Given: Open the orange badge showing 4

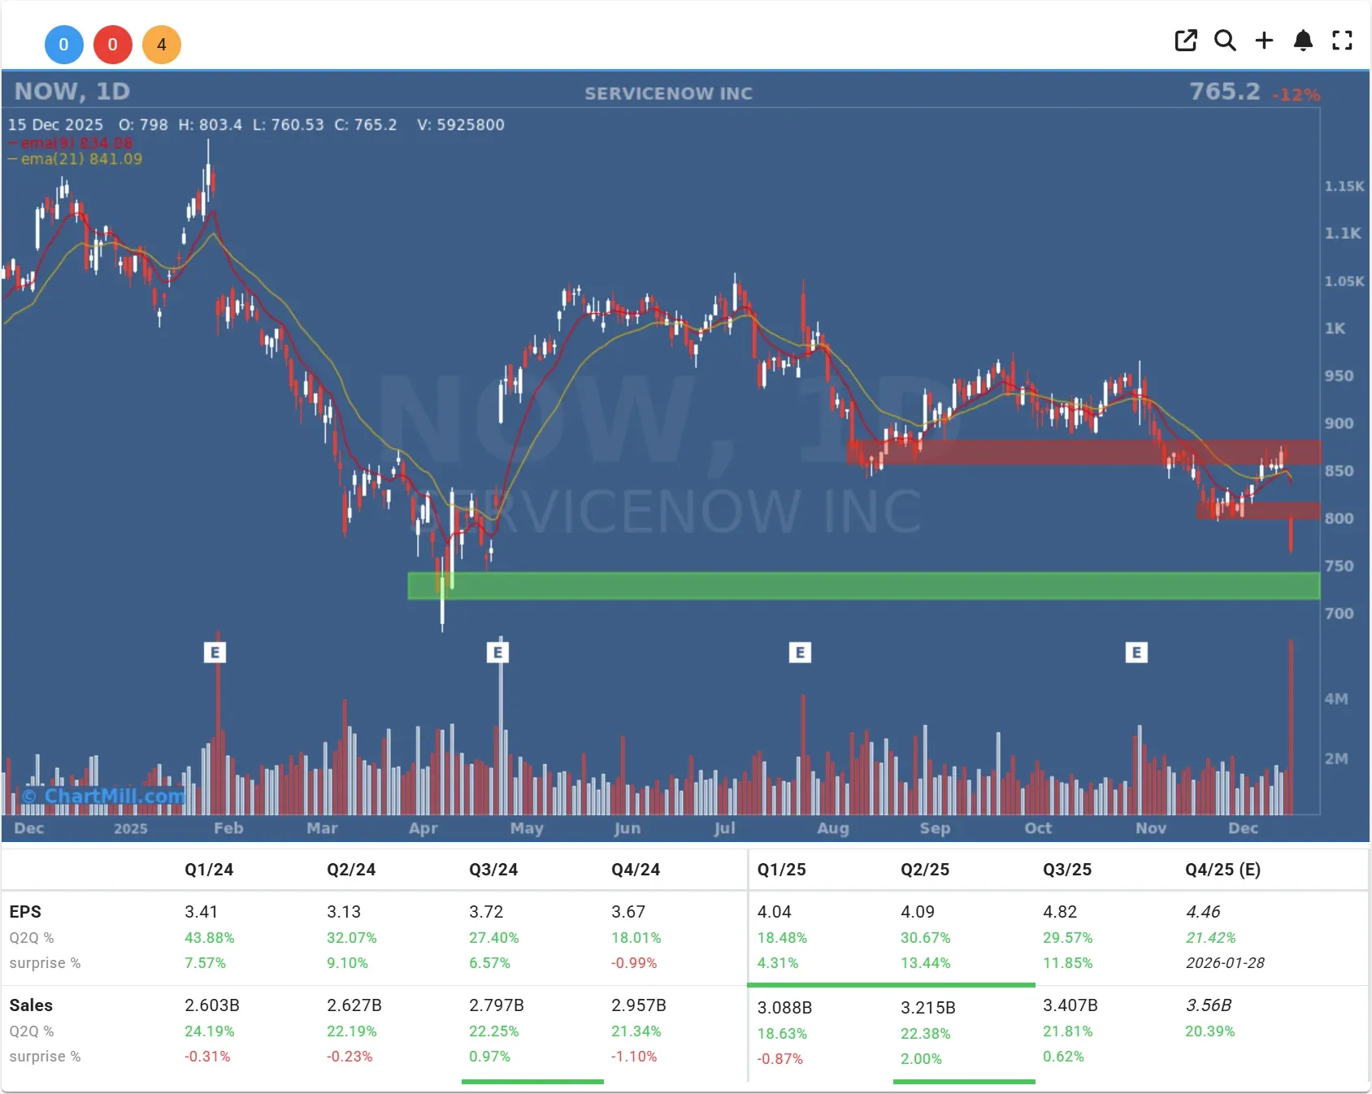Looking at the screenshot, I should coord(162,45).
